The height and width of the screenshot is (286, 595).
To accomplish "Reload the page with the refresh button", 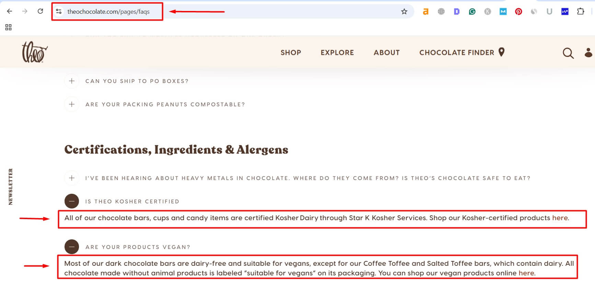I will 40,11.
